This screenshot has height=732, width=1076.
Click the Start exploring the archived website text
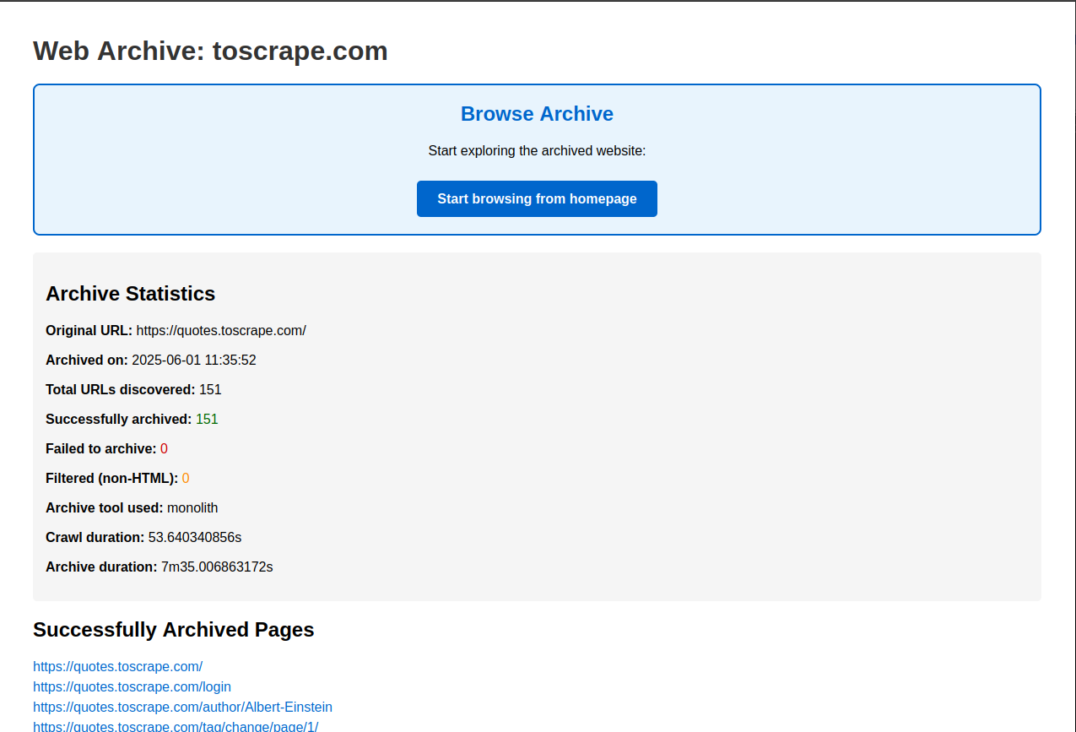coord(537,150)
